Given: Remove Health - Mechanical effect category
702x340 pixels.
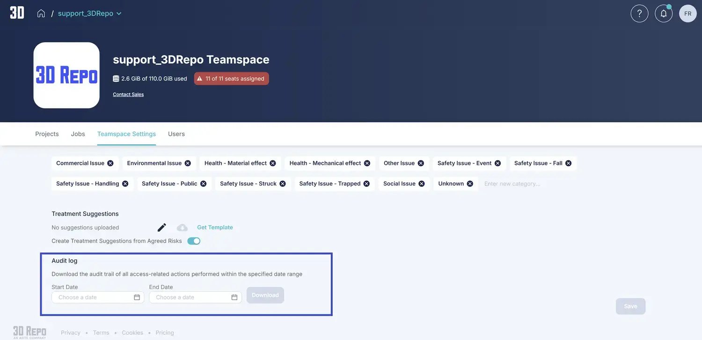Looking at the screenshot, I should pos(367,163).
